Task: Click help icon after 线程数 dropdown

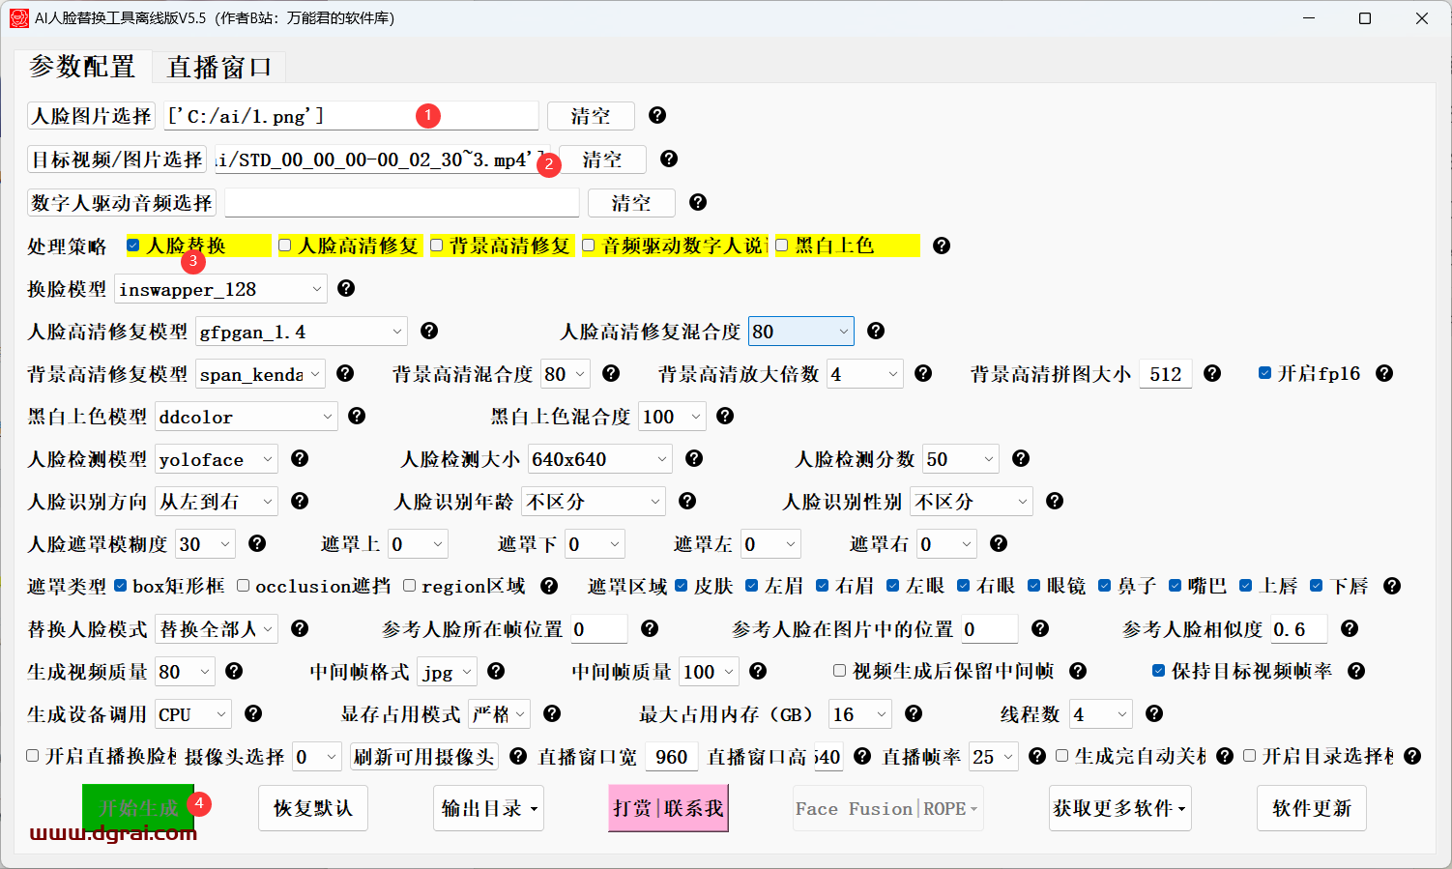Action: point(1154,713)
